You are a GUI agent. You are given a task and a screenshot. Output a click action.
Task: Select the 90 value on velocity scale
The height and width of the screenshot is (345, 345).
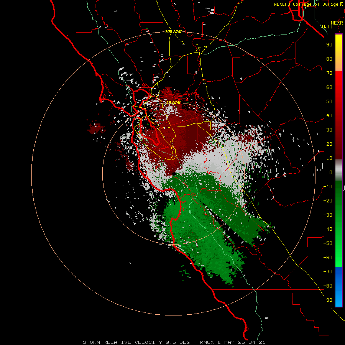tap(329, 45)
